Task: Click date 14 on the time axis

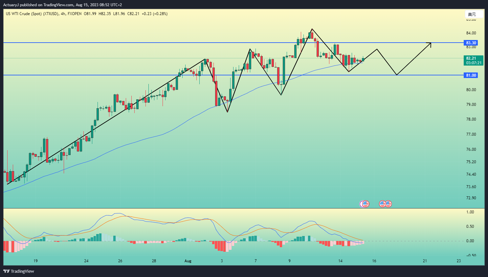Action: tap(340, 261)
